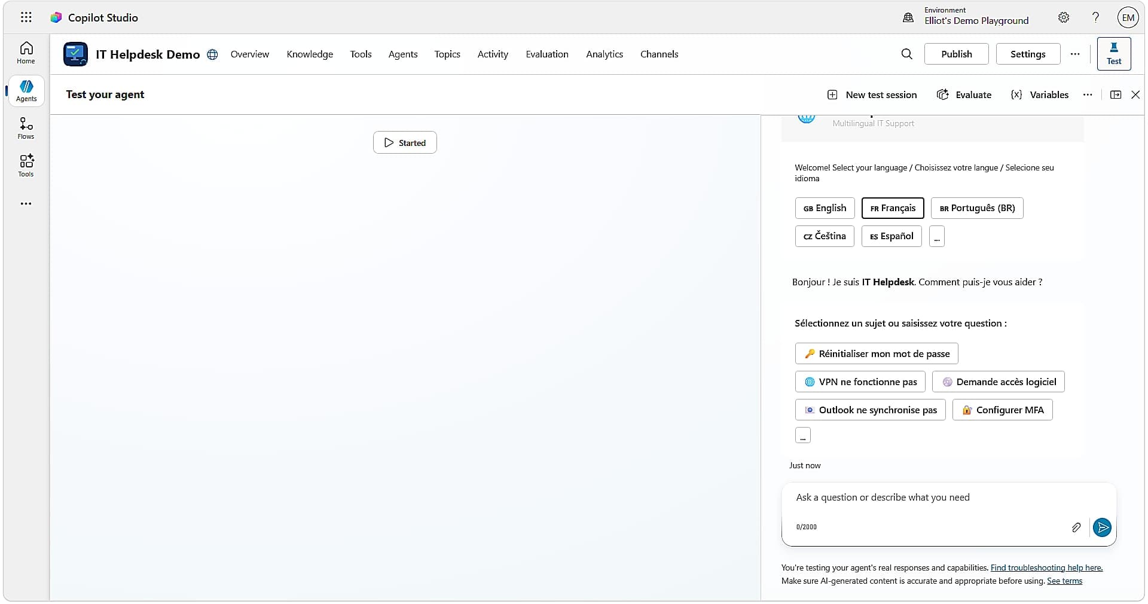
Task: Open the Variables panel
Action: click(x=1040, y=94)
